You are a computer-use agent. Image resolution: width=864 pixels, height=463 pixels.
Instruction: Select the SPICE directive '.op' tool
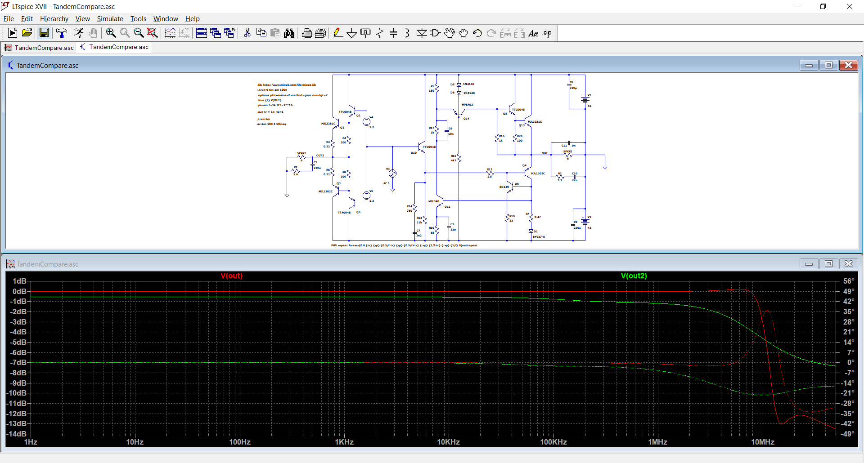(x=547, y=33)
